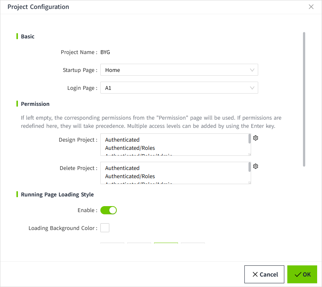Close the Project Configuration dialog
Screen dimensions: 322x287
[311, 7]
